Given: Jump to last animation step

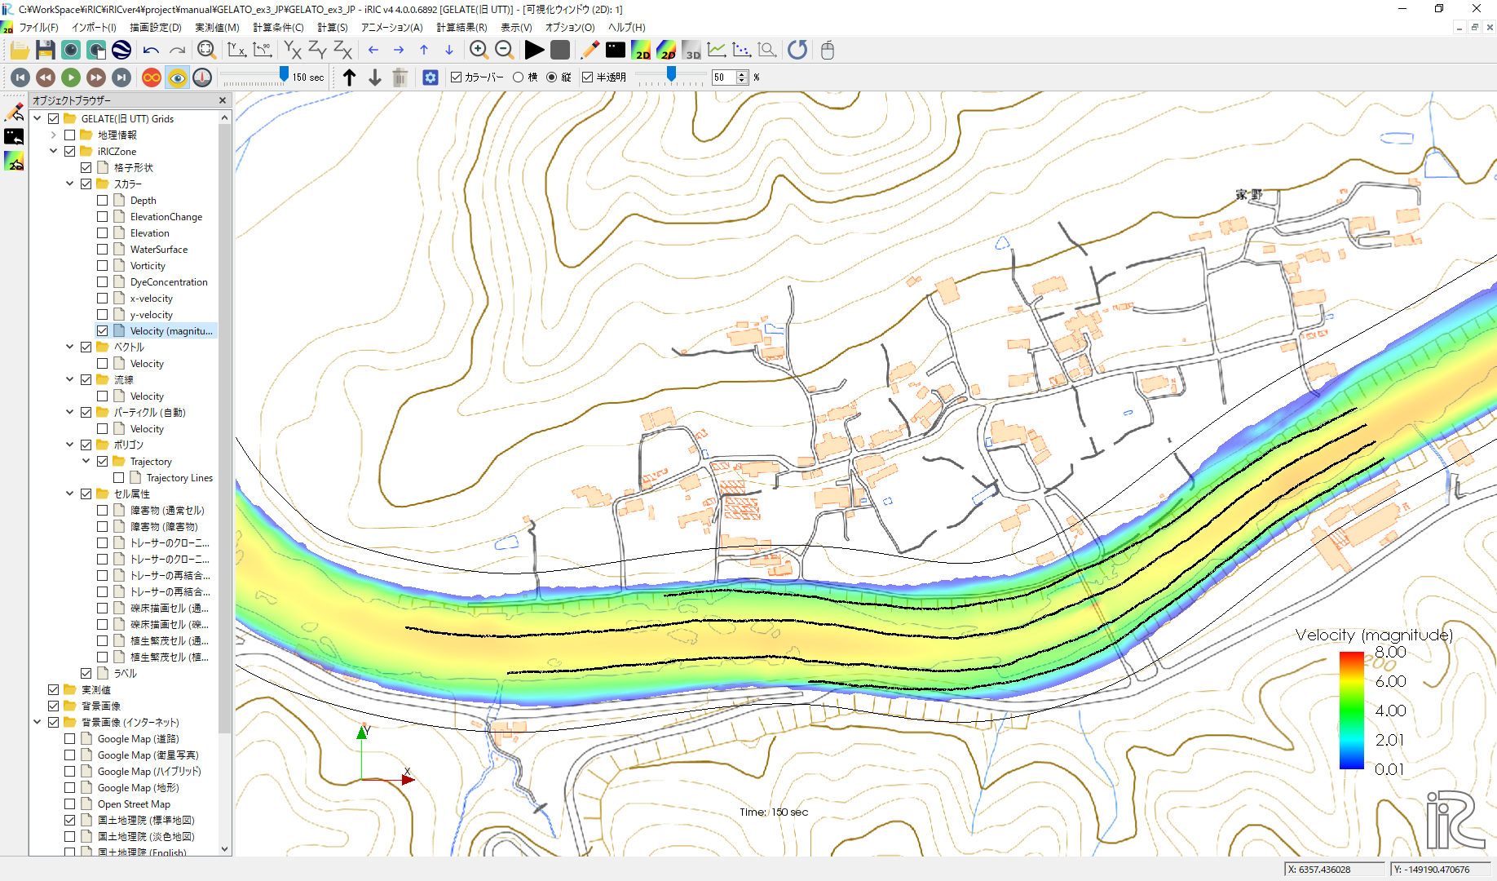Looking at the screenshot, I should tap(121, 77).
